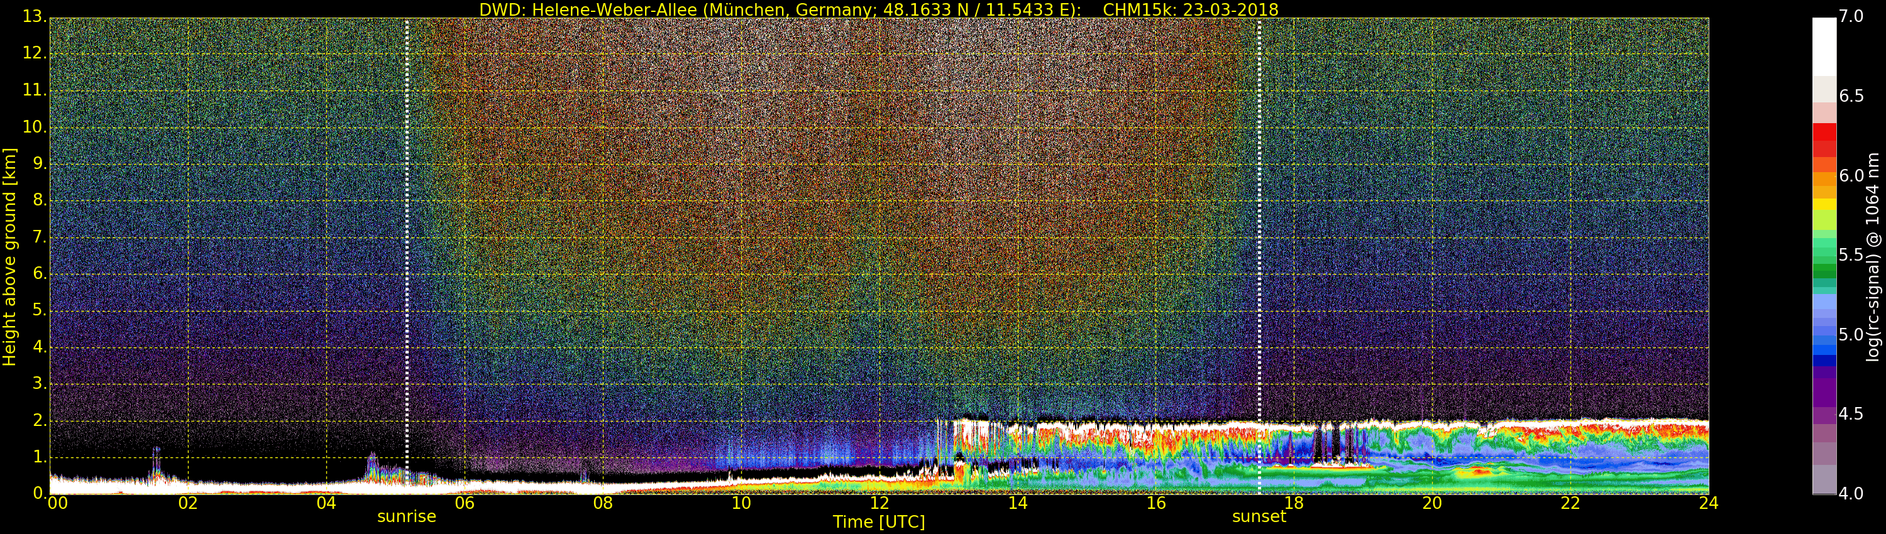Select the red segment of the colorbar

1824,139
